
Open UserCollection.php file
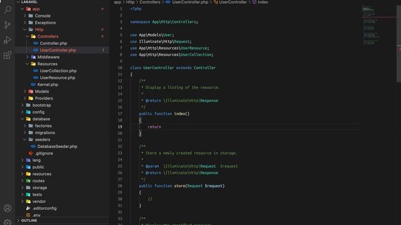pyautogui.click(x=58, y=71)
